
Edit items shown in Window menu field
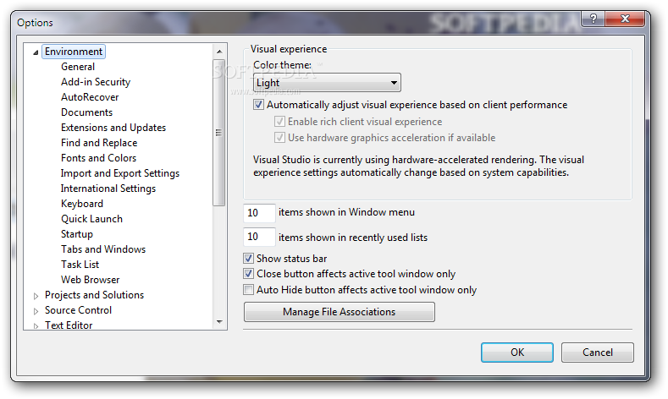tap(259, 213)
